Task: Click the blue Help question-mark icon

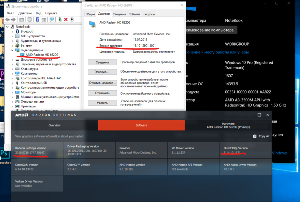Action: [x=37, y=19]
